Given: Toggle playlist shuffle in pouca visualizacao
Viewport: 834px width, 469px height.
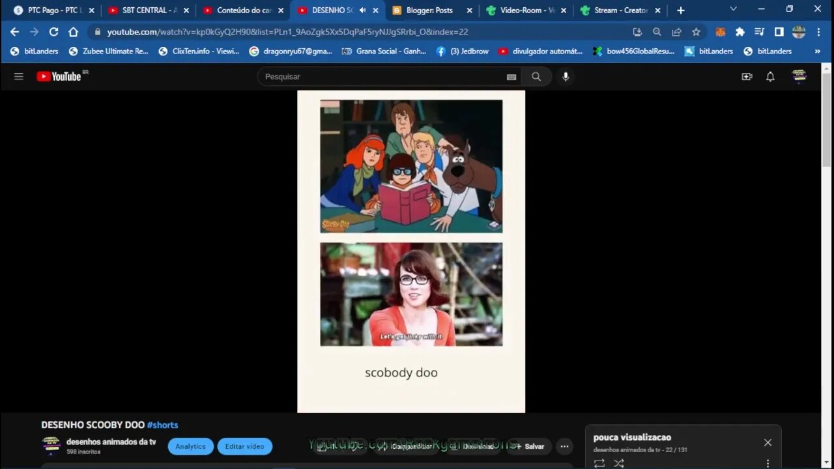Looking at the screenshot, I should 619,463.
